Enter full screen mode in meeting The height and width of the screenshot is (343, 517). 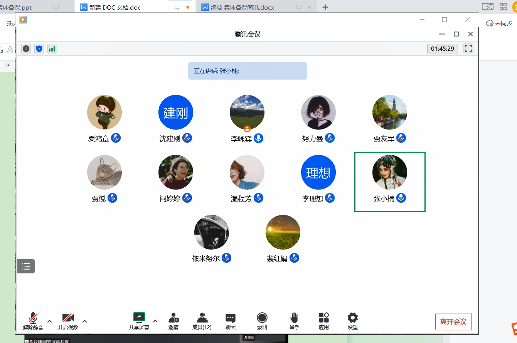pyautogui.click(x=468, y=48)
